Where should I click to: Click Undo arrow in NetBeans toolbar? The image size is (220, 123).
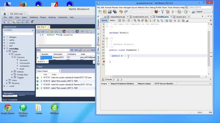[x=121, y=12]
